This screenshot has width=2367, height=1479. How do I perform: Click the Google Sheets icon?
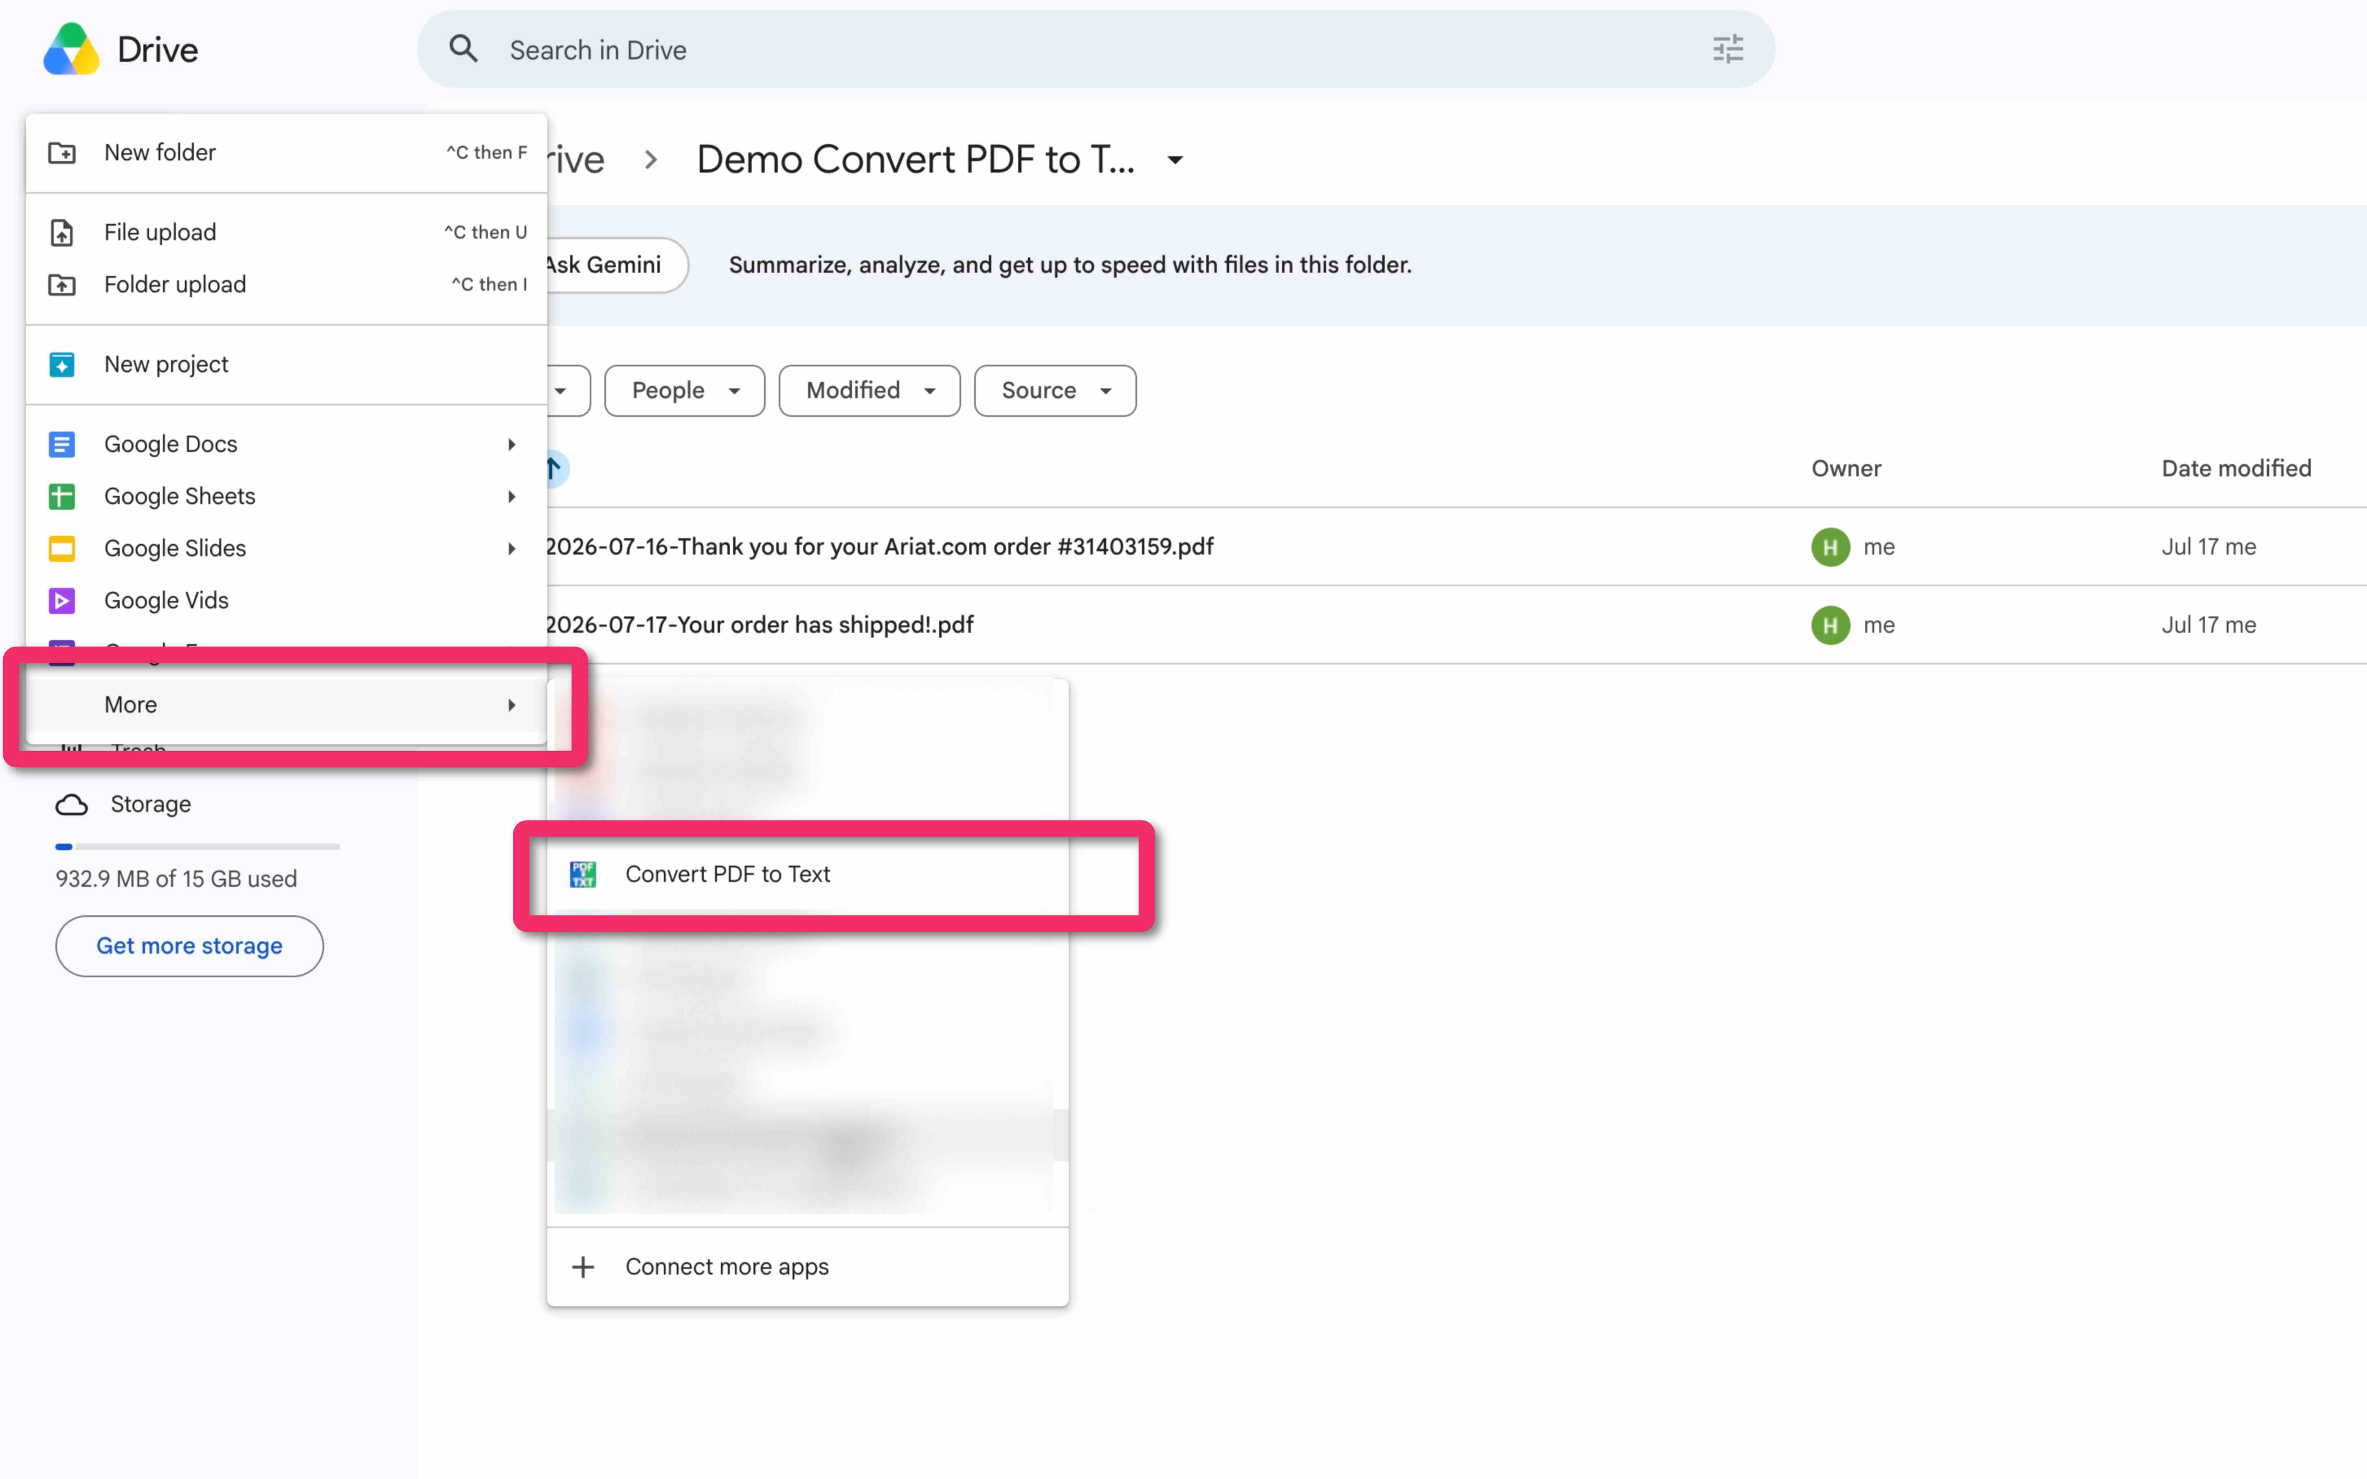[61, 496]
